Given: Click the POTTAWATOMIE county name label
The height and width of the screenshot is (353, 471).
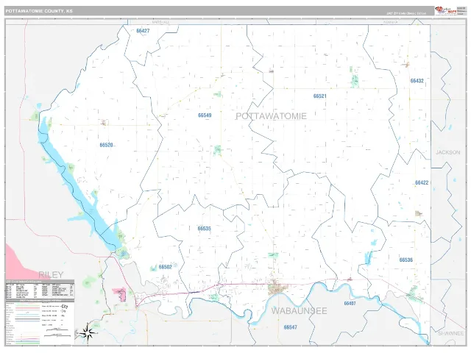Looking at the screenshot, I should (271, 116).
